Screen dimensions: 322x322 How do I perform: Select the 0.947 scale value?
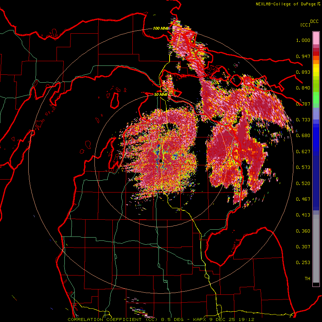click(303, 56)
